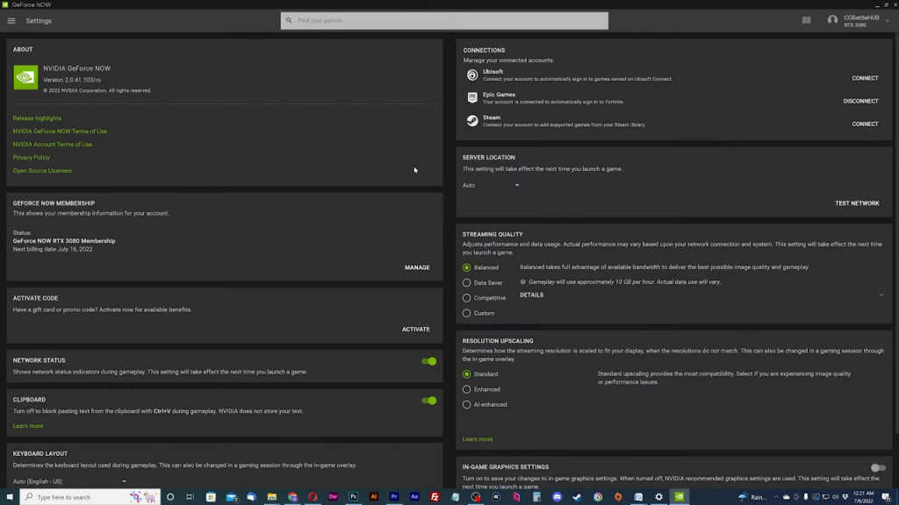Open Discord from the taskbar

coord(557,497)
